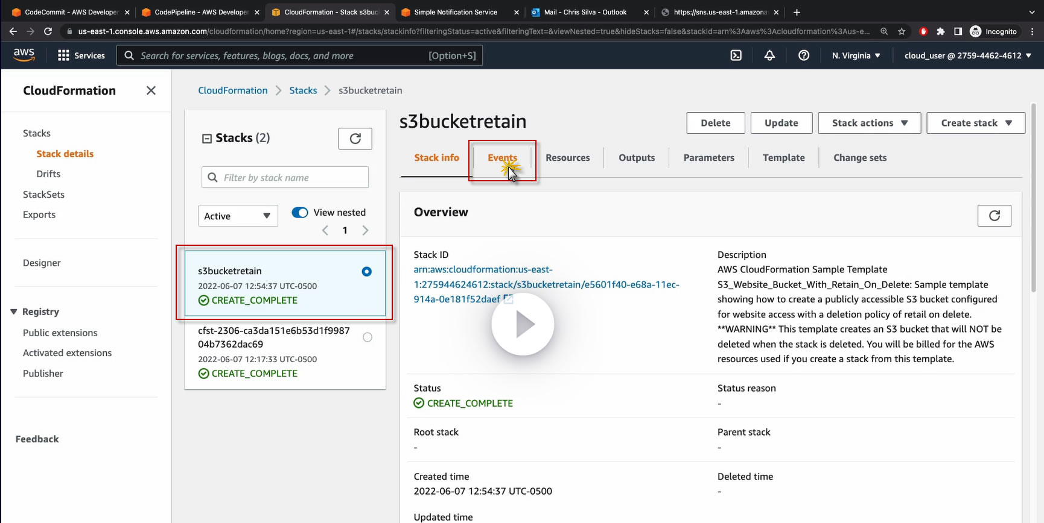Open the Services grid menu
Screen dimensions: 1044x523
tap(81, 55)
